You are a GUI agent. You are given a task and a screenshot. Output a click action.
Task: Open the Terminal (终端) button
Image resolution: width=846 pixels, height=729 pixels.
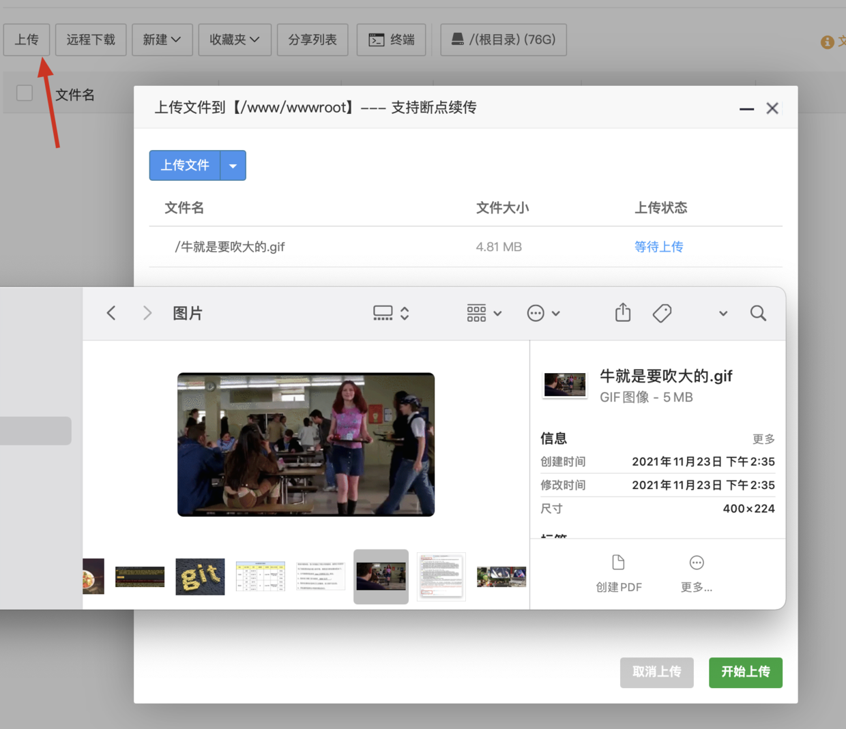(x=392, y=40)
